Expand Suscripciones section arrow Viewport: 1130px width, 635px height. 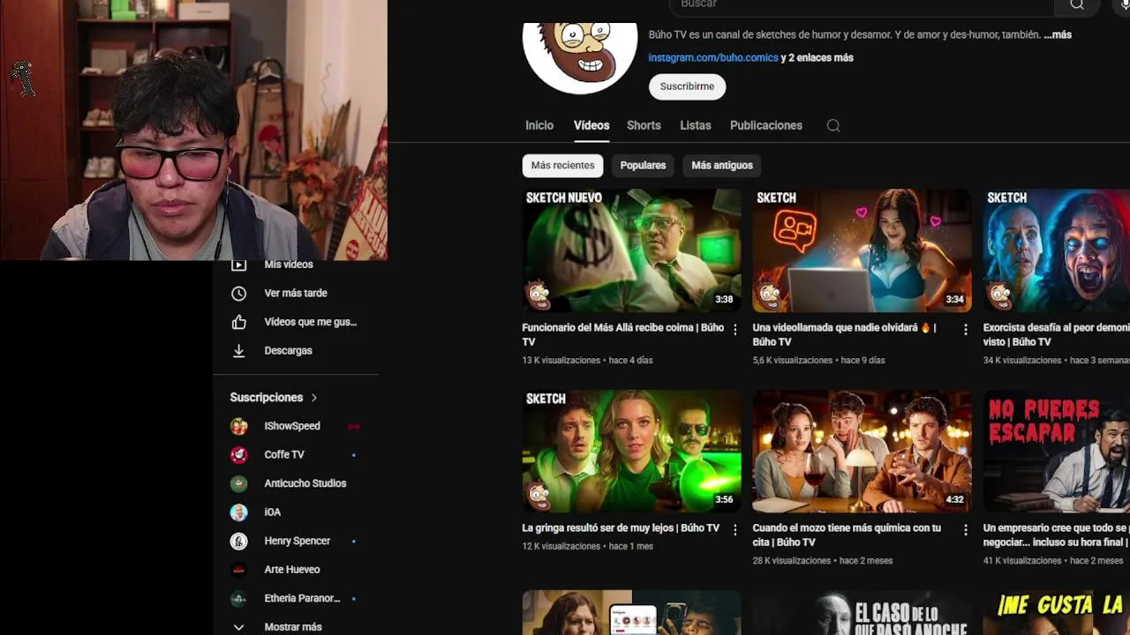pos(313,398)
